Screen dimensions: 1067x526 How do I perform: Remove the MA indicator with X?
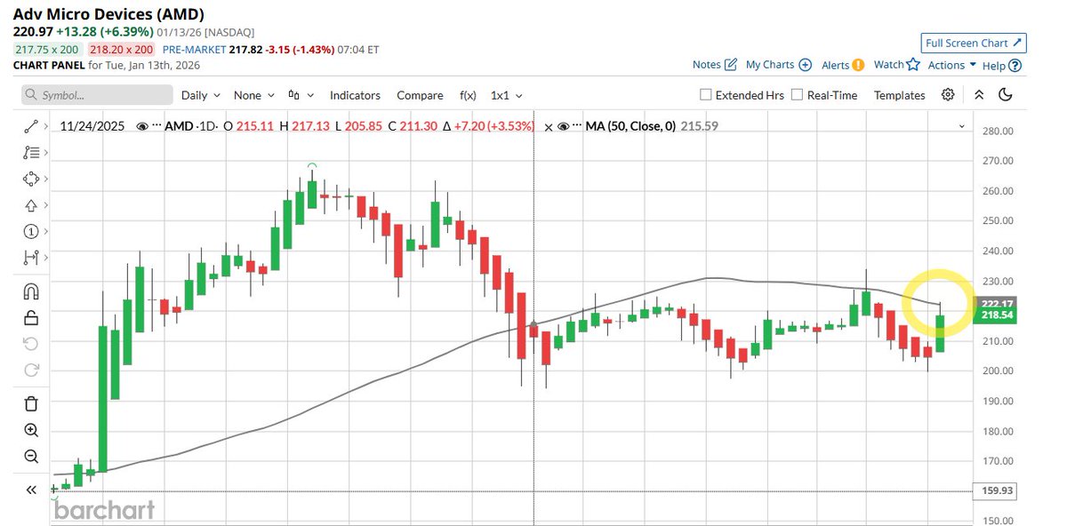point(549,127)
